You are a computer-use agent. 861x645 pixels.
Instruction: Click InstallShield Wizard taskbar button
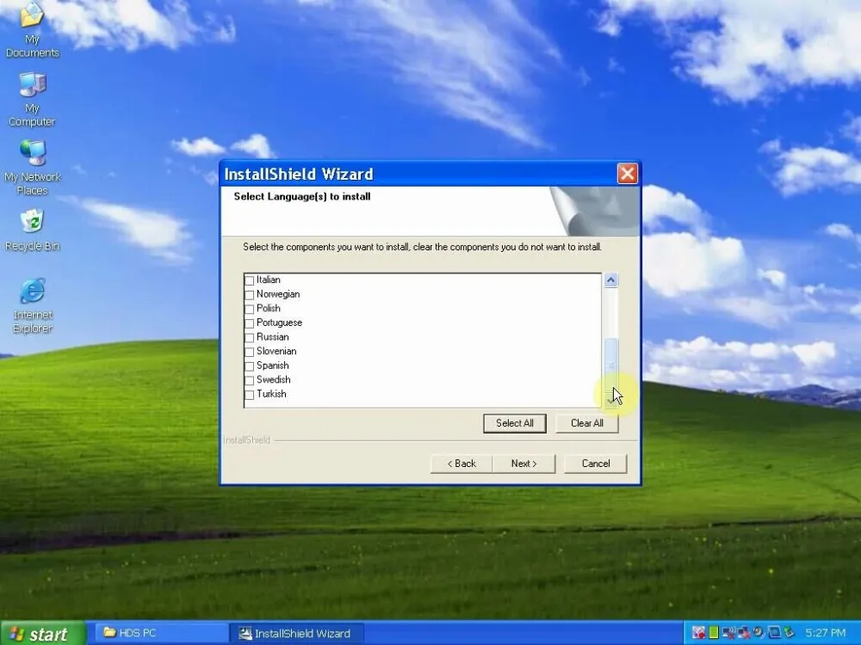pyautogui.click(x=296, y=634)
